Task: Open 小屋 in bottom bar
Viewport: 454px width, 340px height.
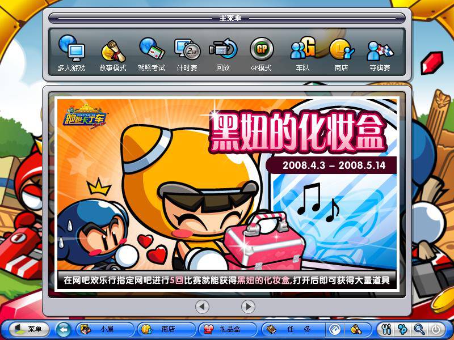Action: click(x=106, y=329)
